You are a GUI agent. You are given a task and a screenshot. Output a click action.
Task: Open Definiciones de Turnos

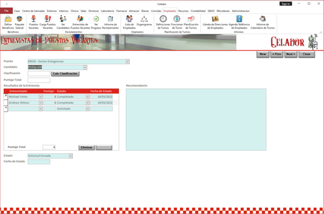click(163, 19)
